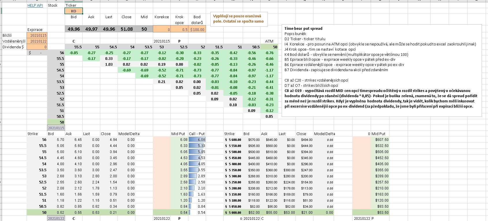Select the orange KO ticker cell
This screenshot has height=221, width=488.
(74, 11)
